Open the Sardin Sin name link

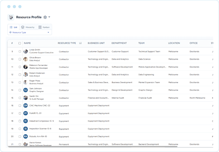point(34,96)
